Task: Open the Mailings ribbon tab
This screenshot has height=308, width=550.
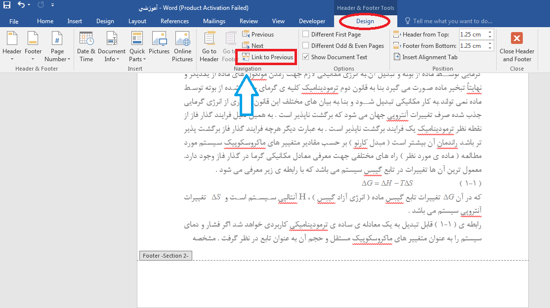Action: click(214, 21)
